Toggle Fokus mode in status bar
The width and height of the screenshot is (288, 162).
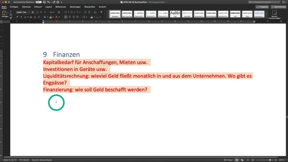[228, 160]
